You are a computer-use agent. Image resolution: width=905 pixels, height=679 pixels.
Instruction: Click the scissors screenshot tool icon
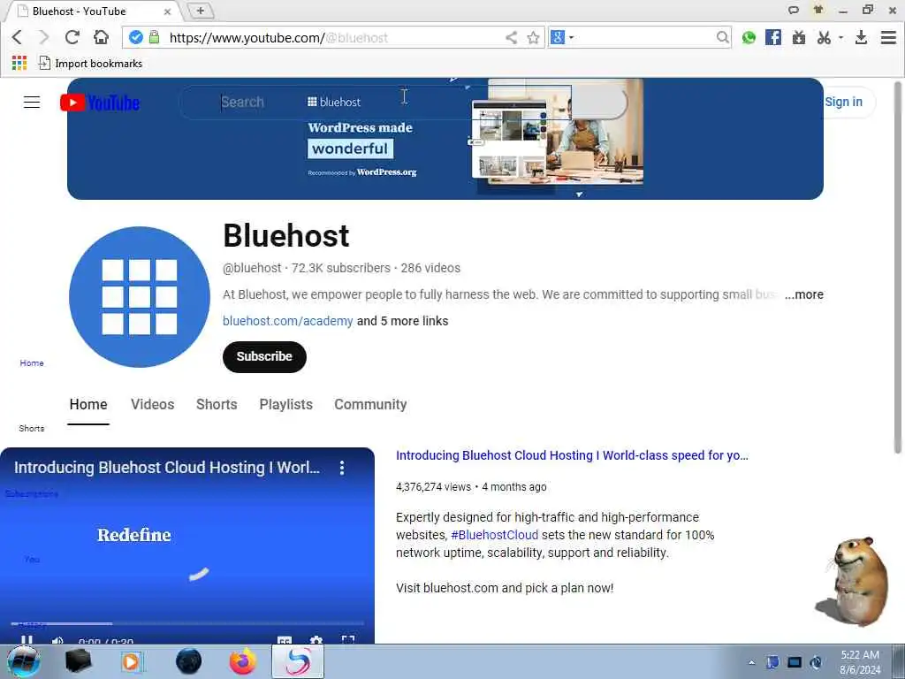click(x=824, y=37)
